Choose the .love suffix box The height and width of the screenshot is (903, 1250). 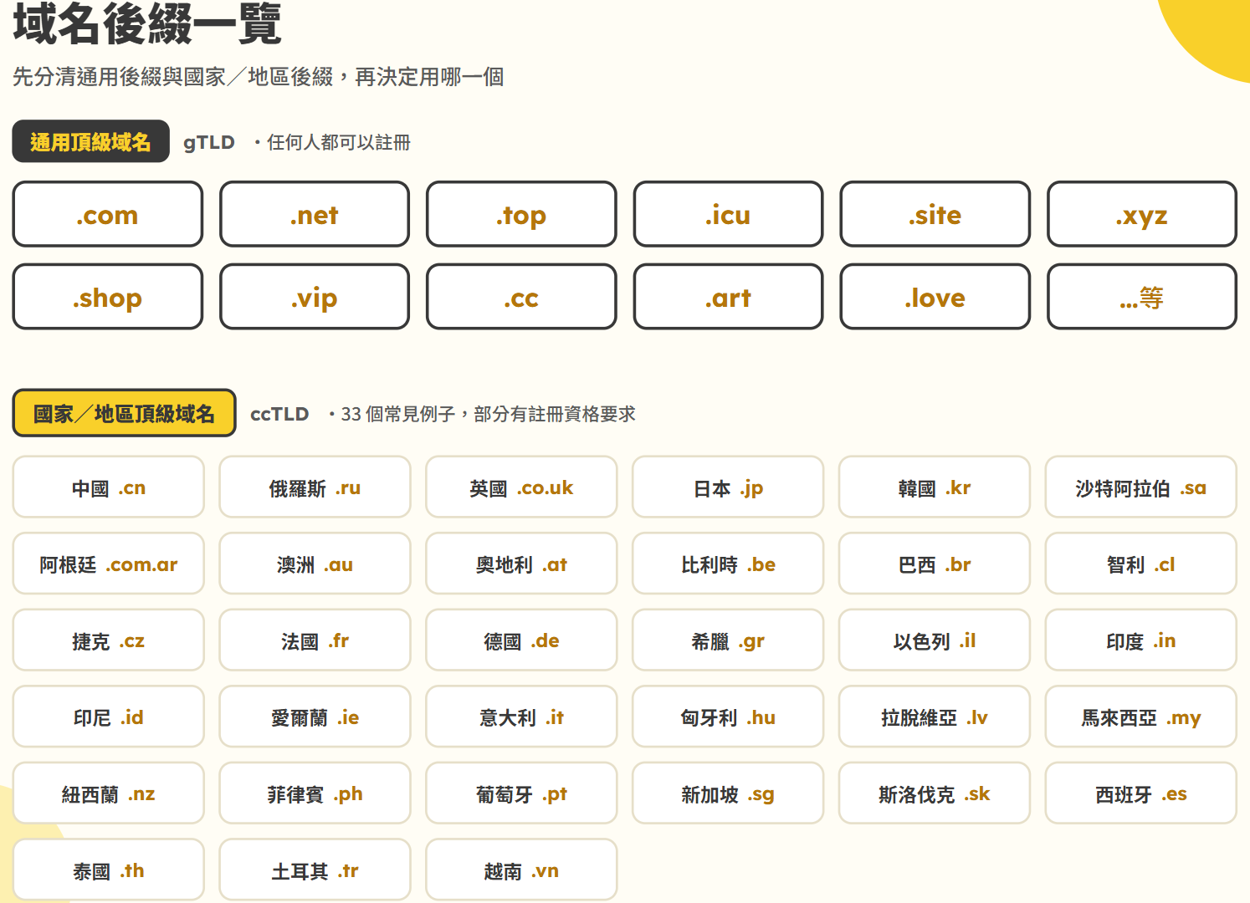pos(935,297)
